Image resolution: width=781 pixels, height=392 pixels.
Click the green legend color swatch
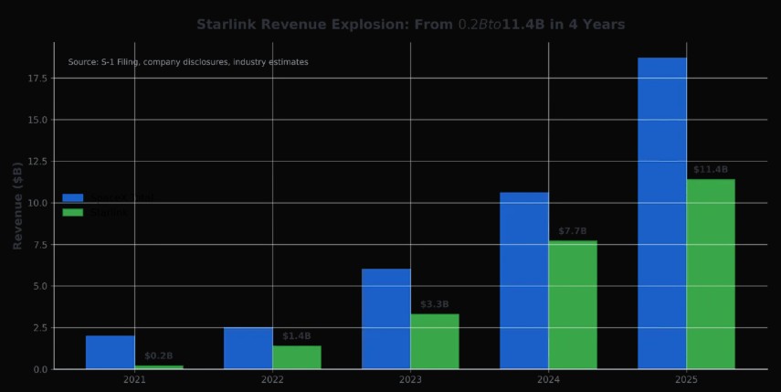tap(73, 213)
